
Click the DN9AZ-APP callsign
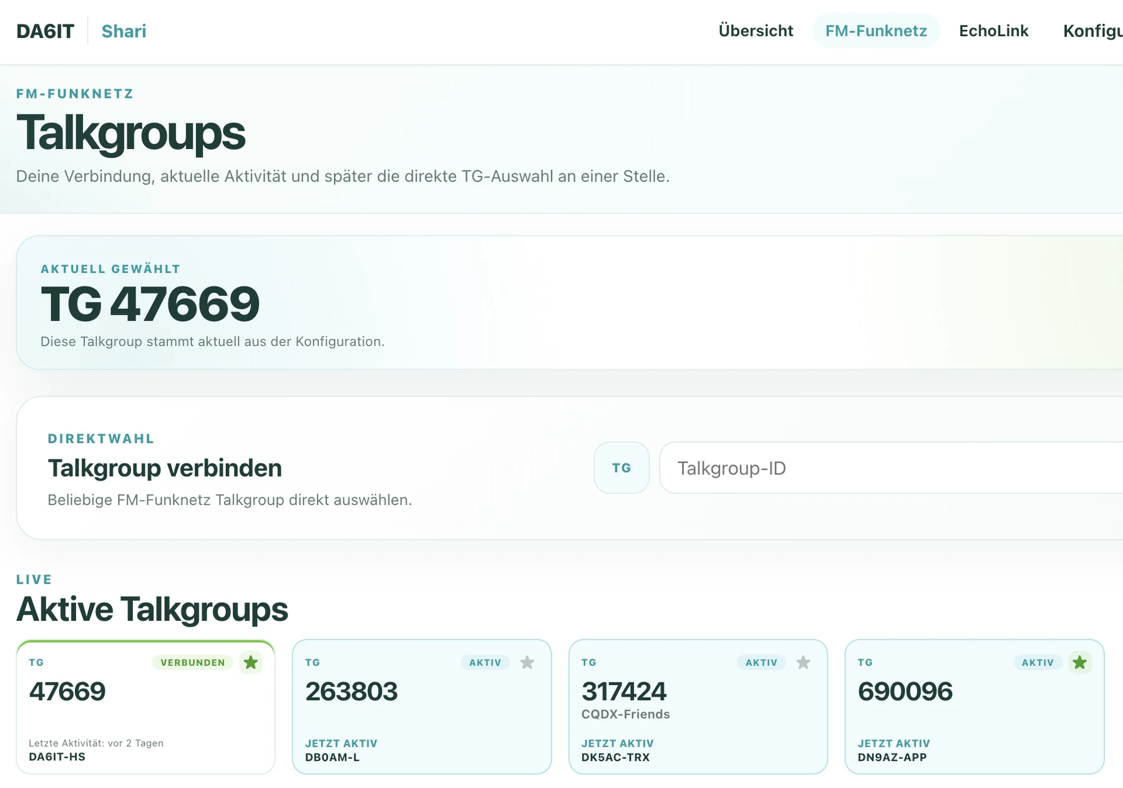click(892, 757)
